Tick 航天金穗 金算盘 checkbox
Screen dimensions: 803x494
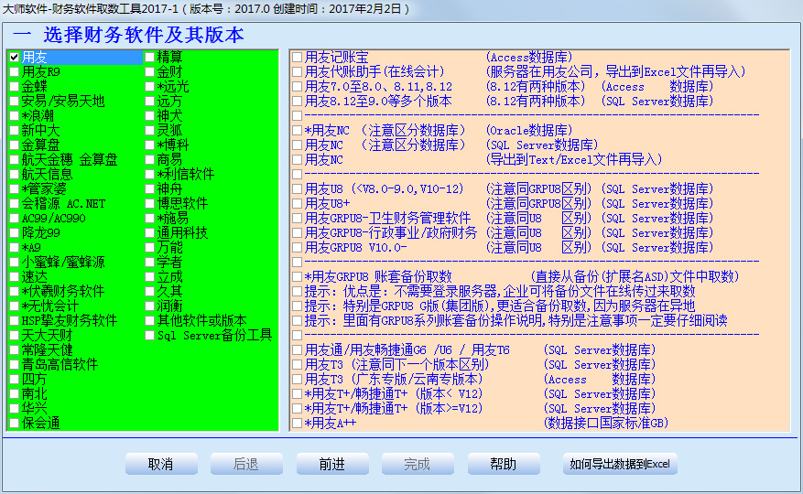coord(15,160)
